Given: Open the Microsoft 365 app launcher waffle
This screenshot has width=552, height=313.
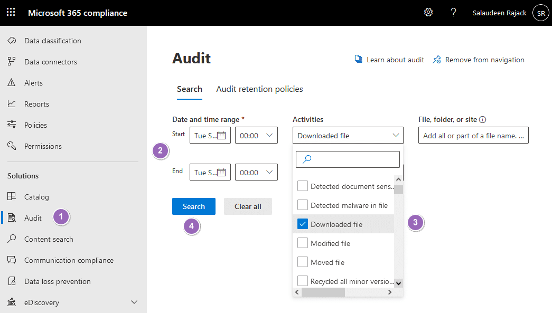Looking at the screenshot, I should tap(11, 12).
